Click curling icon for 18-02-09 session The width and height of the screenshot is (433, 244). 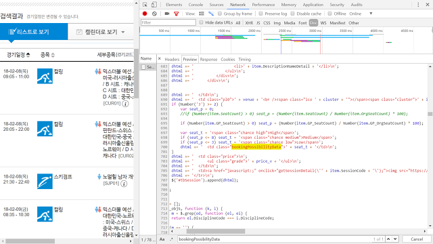coord(45,214)
